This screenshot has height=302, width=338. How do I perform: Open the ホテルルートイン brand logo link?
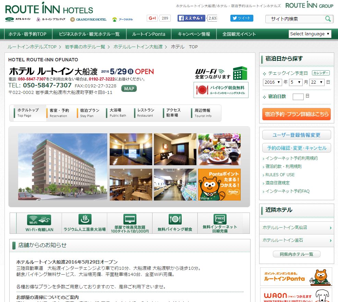[x=18, y=20]
